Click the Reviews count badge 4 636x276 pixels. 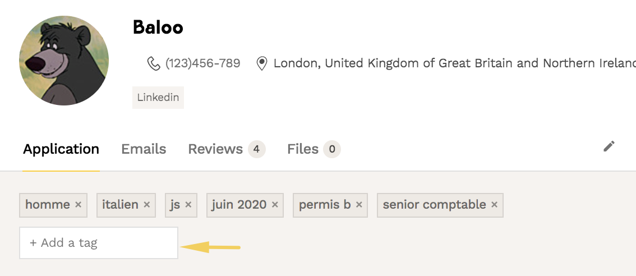click(257, 149)
